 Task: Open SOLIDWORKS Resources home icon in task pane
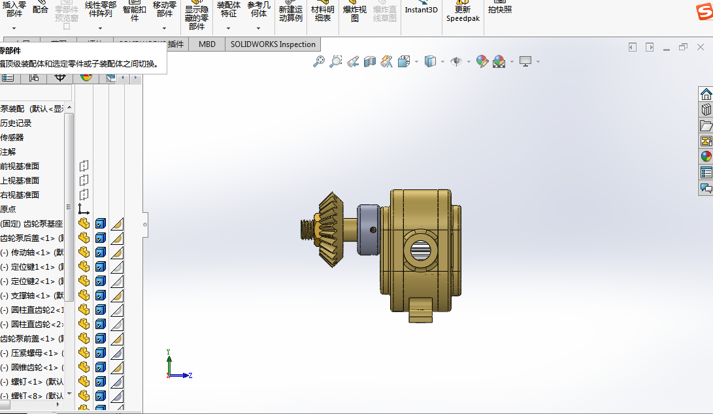click(x=706, y=94)
